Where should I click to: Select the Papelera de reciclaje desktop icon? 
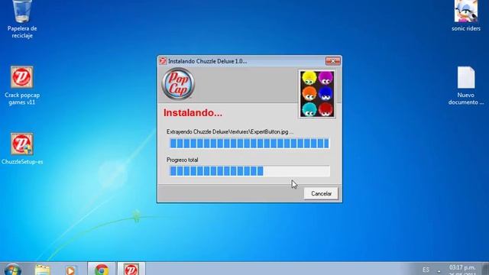click(x=22, y=19)
